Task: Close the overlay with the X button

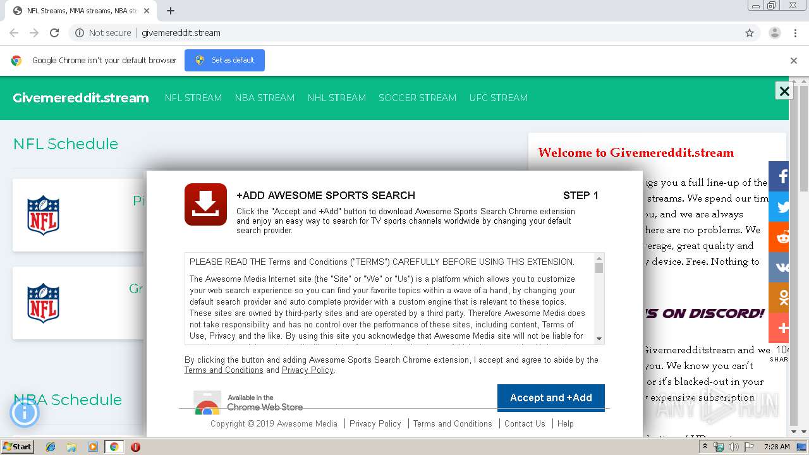Action: pos(784,91)
